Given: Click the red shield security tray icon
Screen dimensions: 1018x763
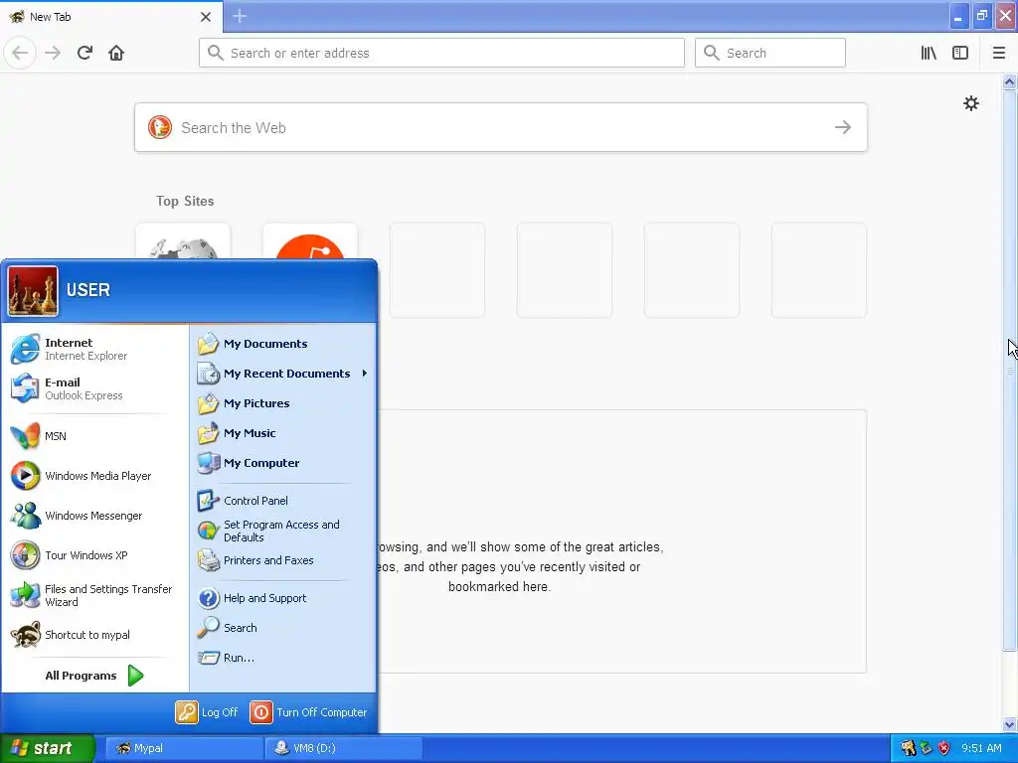Looking at the screenshot, I should (x=943, y=748).
